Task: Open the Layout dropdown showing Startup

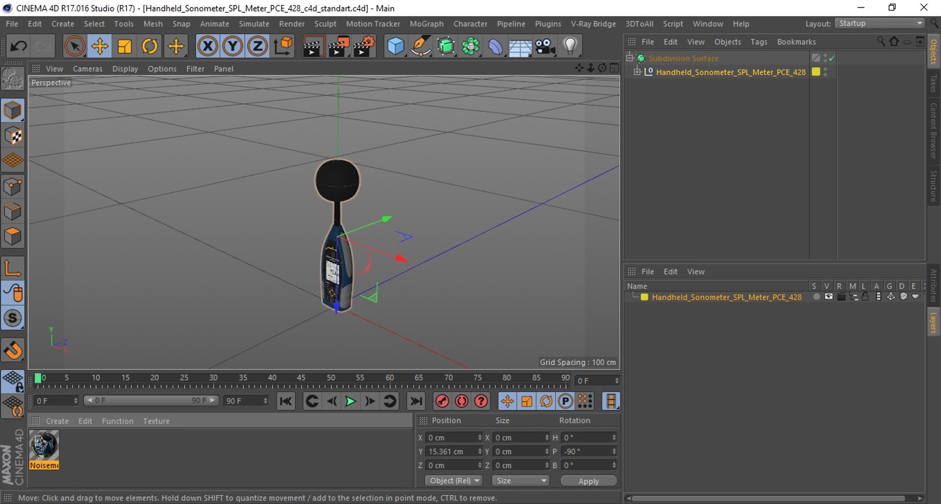Action: (880, 24)
